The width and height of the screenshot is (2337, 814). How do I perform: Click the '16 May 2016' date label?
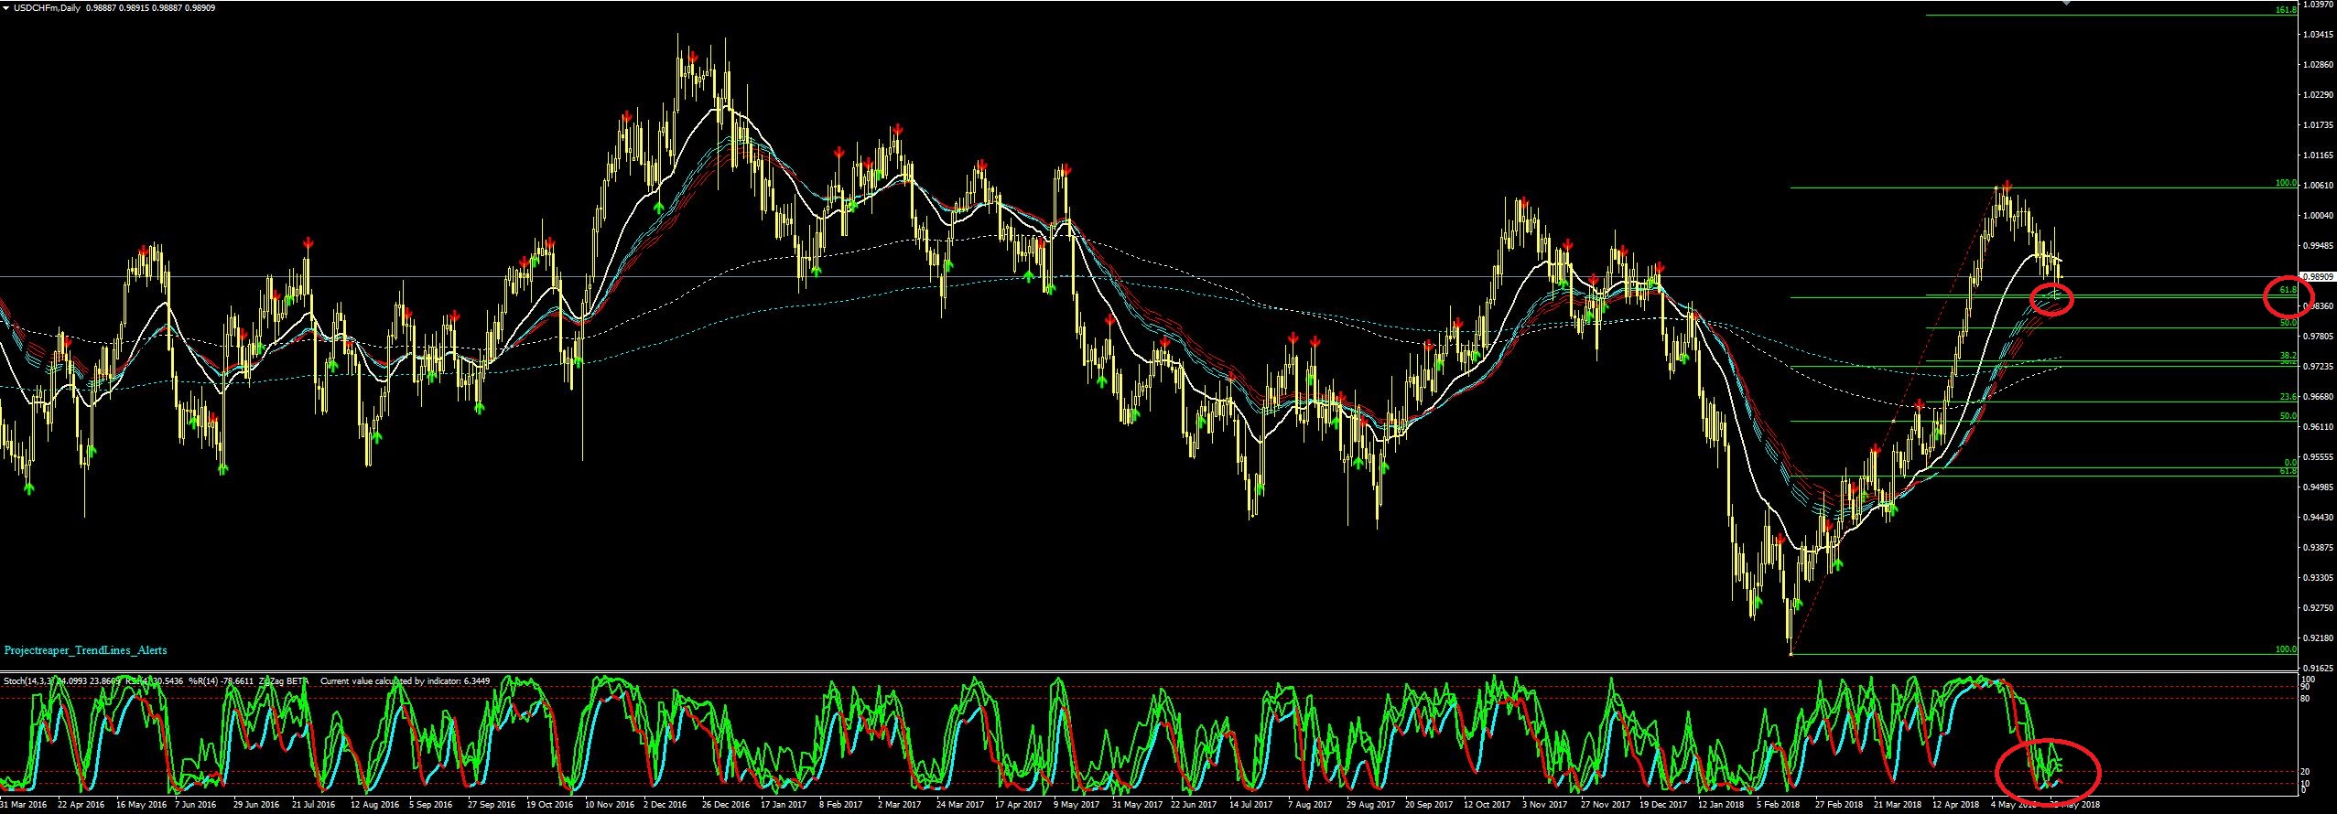pyautogui.click(x=140, y=806)
